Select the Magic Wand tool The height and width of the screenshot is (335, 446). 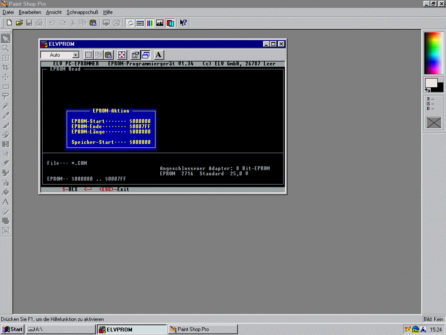[x=6, y=106]
